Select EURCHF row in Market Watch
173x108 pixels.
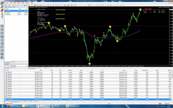(16, 13)
